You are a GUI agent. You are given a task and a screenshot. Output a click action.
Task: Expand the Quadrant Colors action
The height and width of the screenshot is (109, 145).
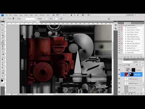tap(126, 48)
